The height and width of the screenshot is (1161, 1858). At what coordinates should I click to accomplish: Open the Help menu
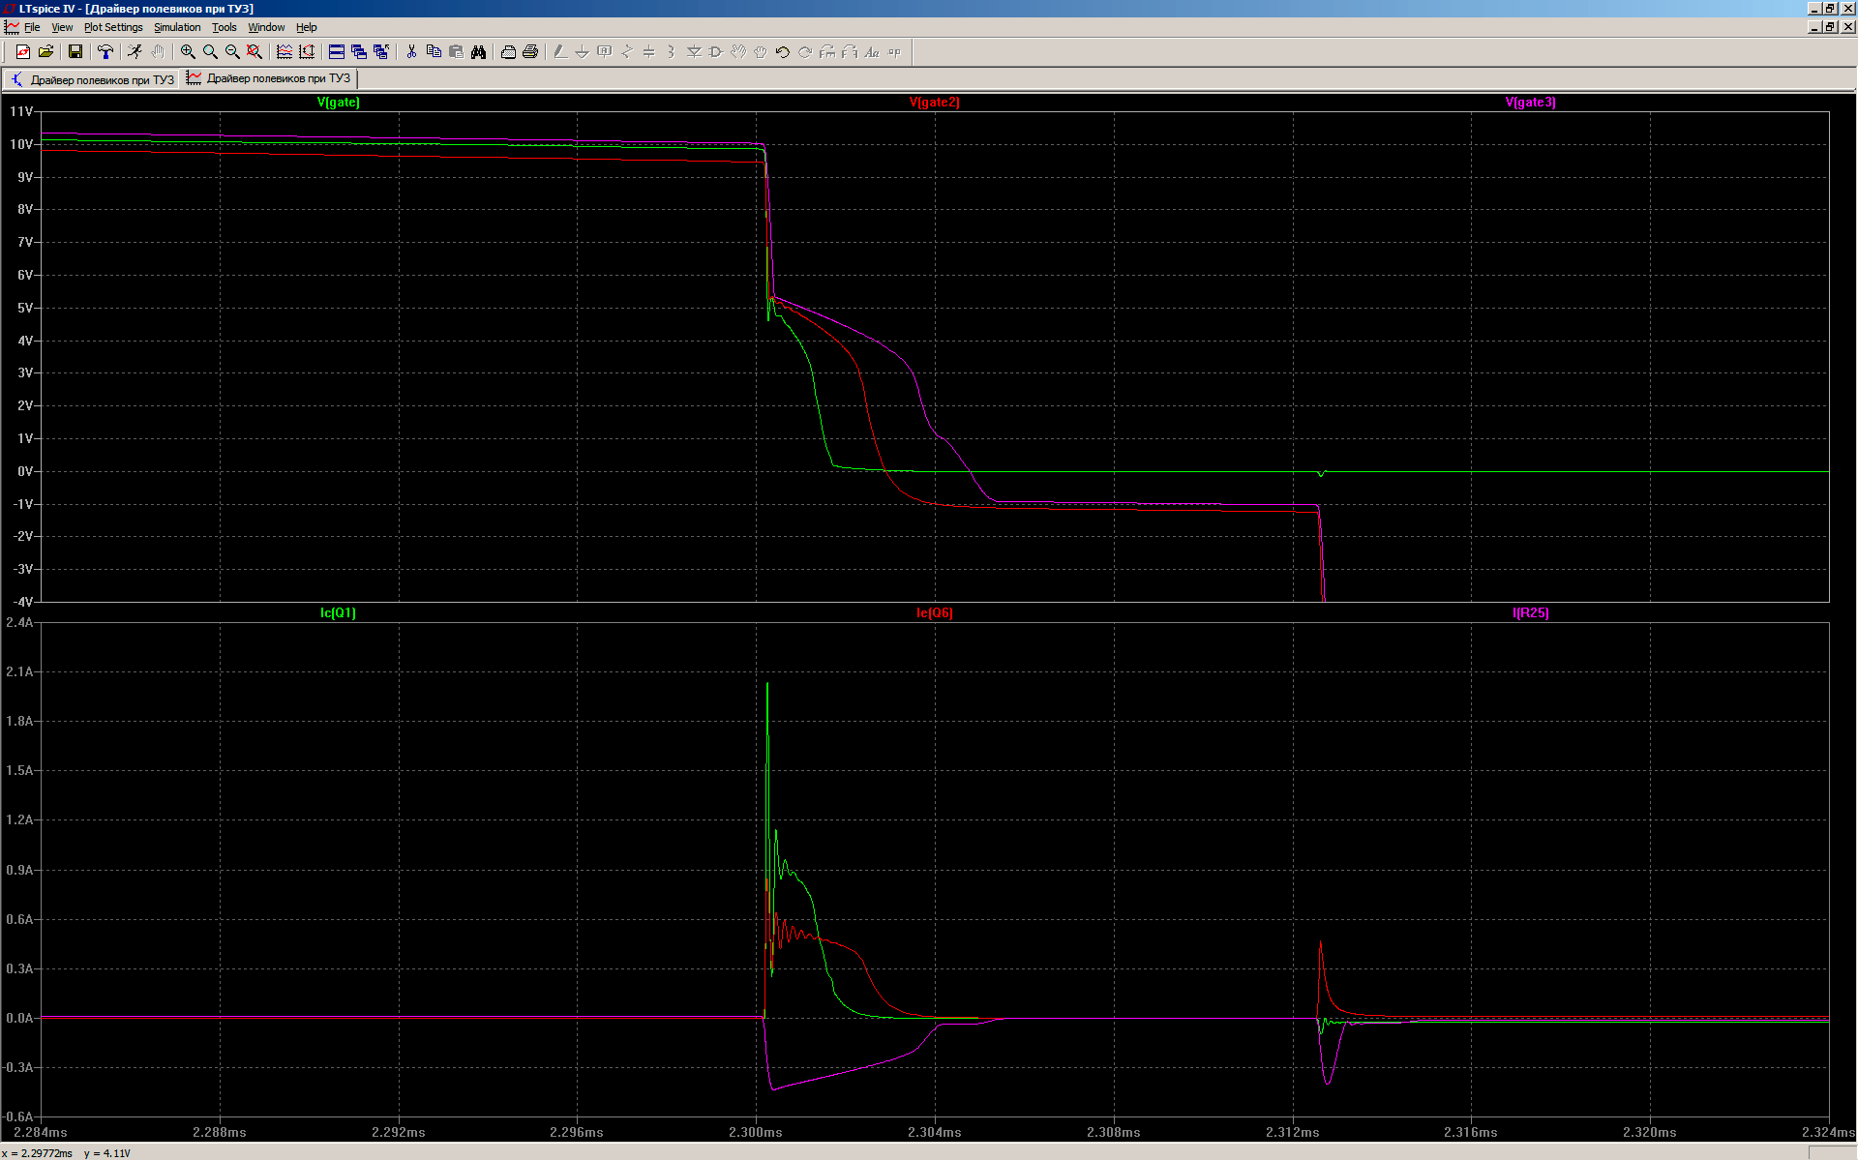pos(307,27)
